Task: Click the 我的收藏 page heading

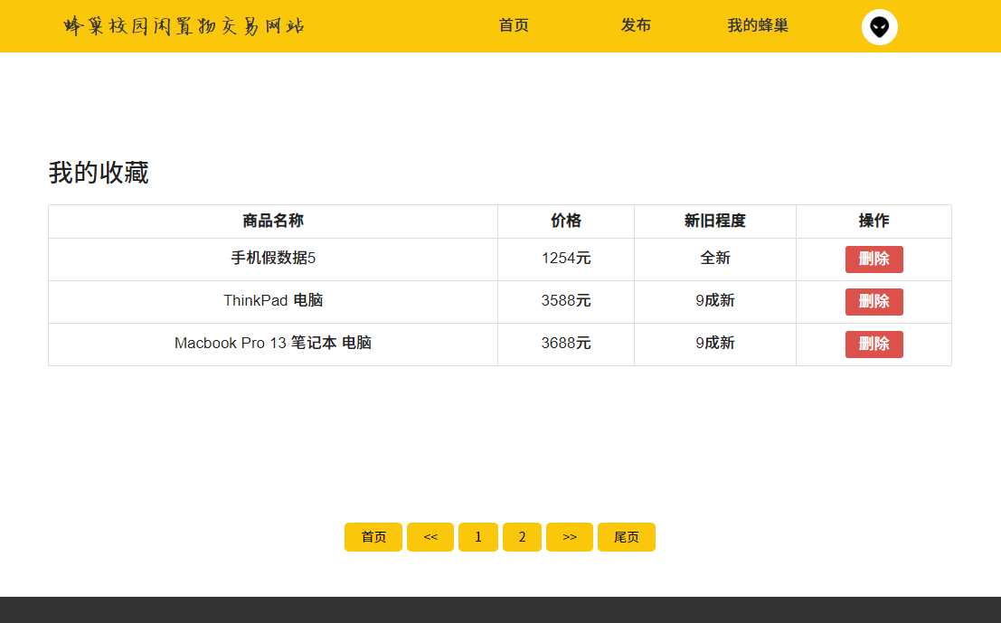Action: (x=99, y=173)
